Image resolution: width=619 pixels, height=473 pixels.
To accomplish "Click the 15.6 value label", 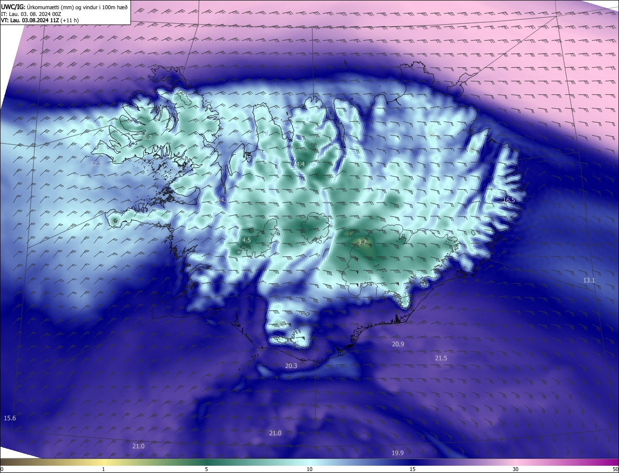I will point(10,418).
